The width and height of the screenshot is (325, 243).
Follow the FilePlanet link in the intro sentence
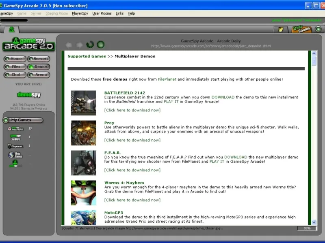167,79
